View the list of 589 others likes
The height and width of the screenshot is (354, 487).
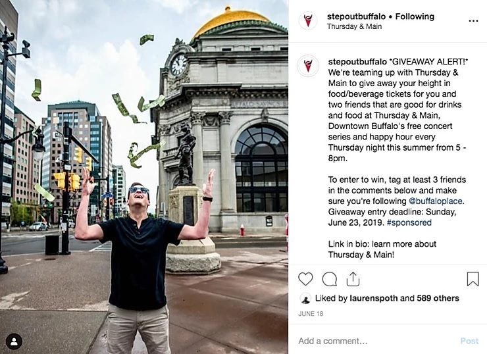click(438, 298)
